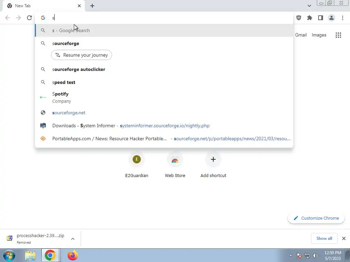Click search icon beside 'speed test'
The width and height of the screenshot is (350, 262).
click(x=43, y=82)
